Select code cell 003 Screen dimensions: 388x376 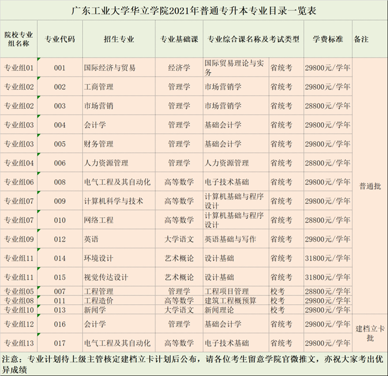click(x=60, y=106)
